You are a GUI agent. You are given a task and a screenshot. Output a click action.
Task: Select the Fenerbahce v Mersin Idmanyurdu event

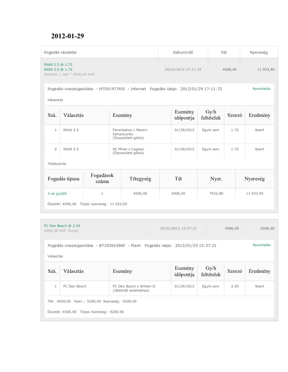130,134
